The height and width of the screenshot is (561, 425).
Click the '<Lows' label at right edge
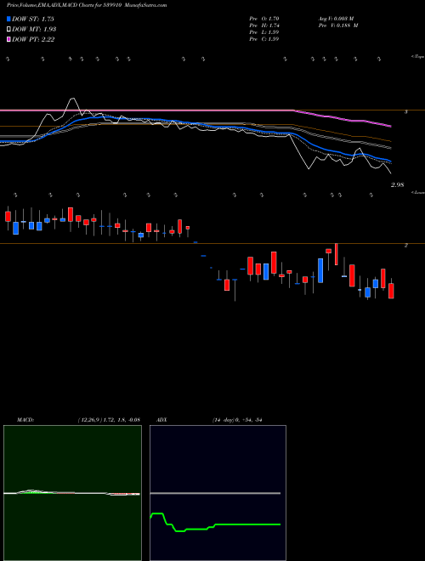(x=418, y=192)
